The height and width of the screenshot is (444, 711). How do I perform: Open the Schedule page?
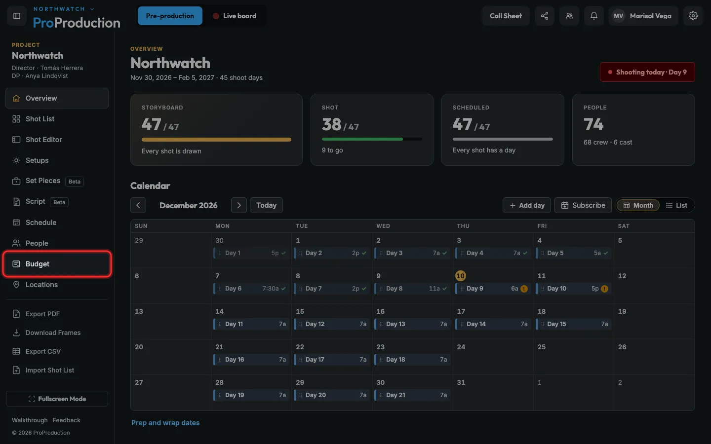click(57, 222)
